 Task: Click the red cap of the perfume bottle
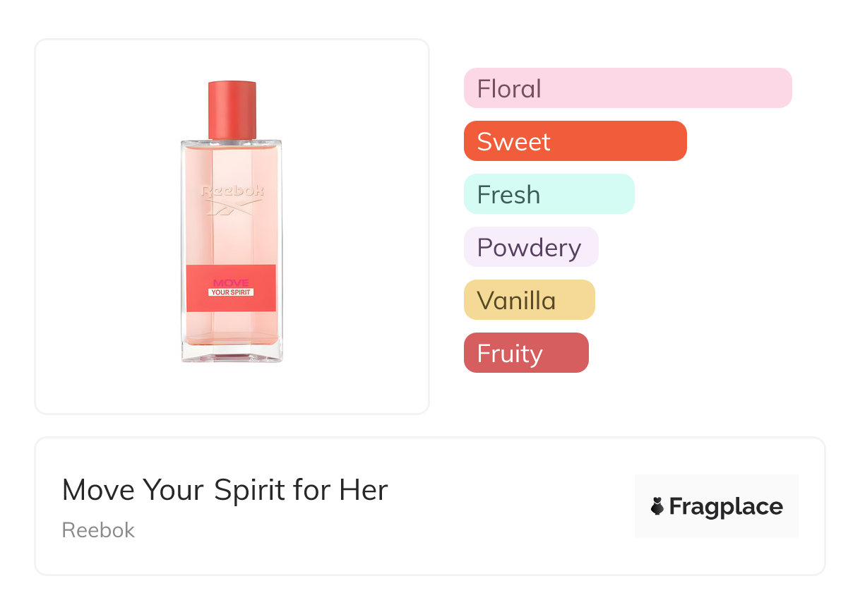pyautogui.click(x=232, y=110)
